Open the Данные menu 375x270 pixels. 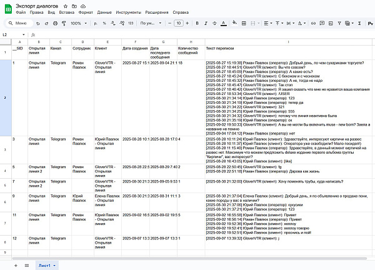104,12
